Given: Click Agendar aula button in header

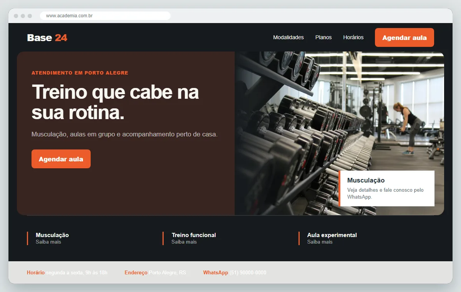Looking at the screenshot, I should coord(405,38).
